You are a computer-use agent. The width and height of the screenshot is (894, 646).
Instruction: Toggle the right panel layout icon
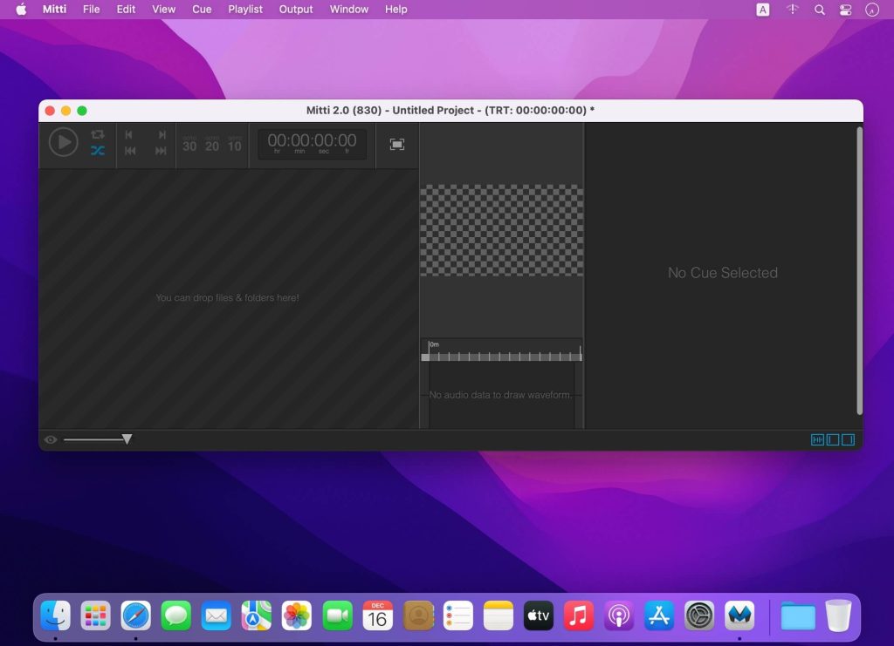click(848, 440)
